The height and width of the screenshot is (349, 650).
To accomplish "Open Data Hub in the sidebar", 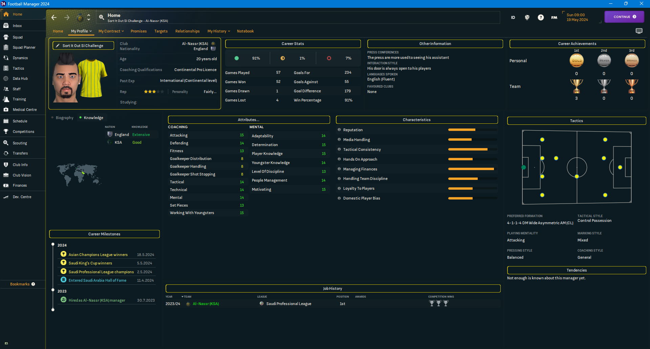I will point(20,79).
